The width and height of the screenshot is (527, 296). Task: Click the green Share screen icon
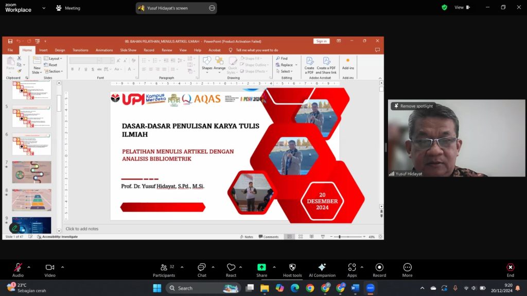261,268
